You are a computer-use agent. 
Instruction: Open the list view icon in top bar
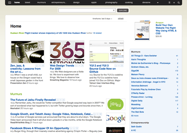click(169, 2)
